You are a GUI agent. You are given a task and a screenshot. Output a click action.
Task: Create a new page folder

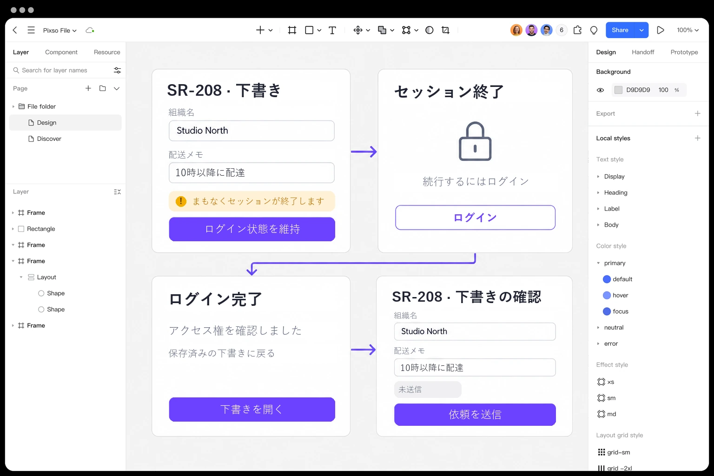[103, 88]
